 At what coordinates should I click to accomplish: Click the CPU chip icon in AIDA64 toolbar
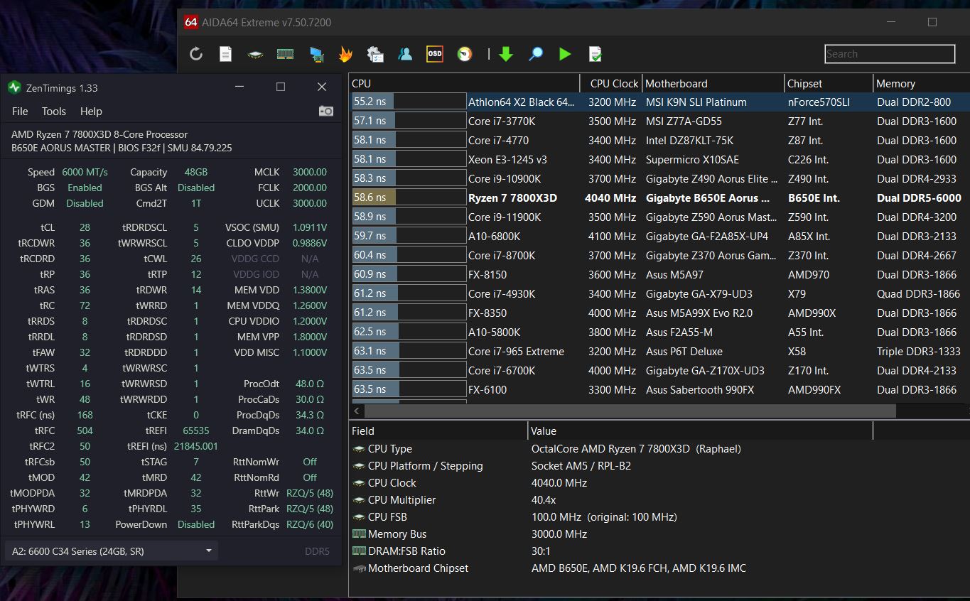coord(255,54)
